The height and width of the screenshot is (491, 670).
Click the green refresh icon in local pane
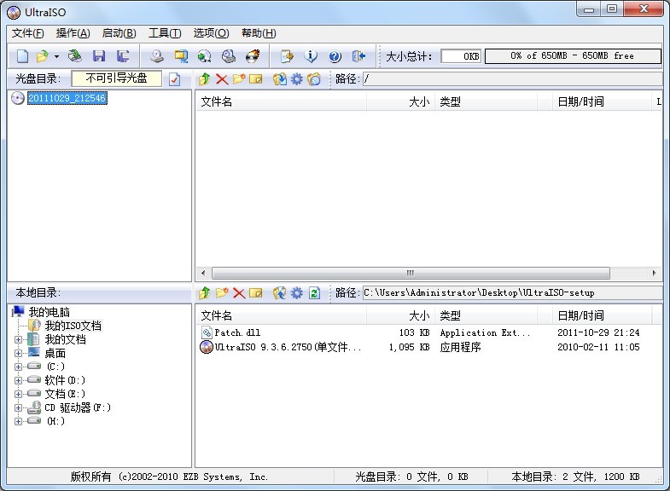[x=314, y=293]
